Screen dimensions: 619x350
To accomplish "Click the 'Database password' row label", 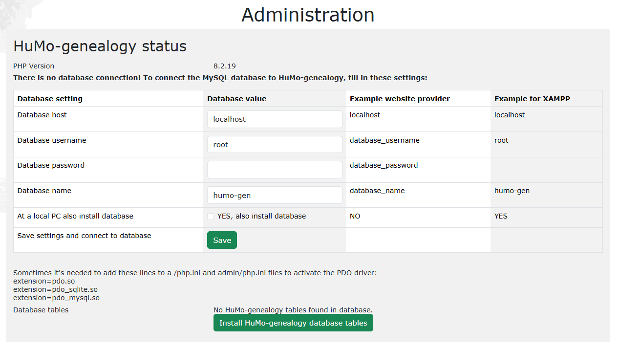I will tap(51, 165).
